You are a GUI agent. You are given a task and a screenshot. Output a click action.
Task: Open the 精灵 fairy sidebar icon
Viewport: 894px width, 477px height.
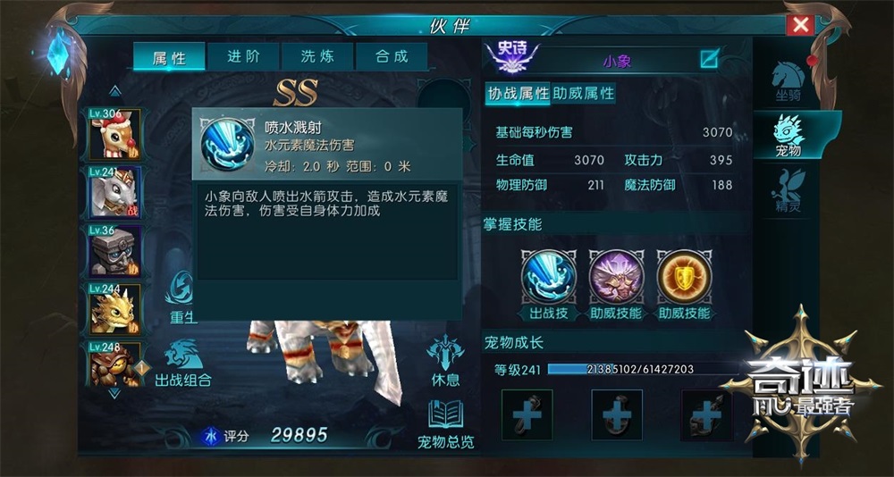[x=789, y=191]
